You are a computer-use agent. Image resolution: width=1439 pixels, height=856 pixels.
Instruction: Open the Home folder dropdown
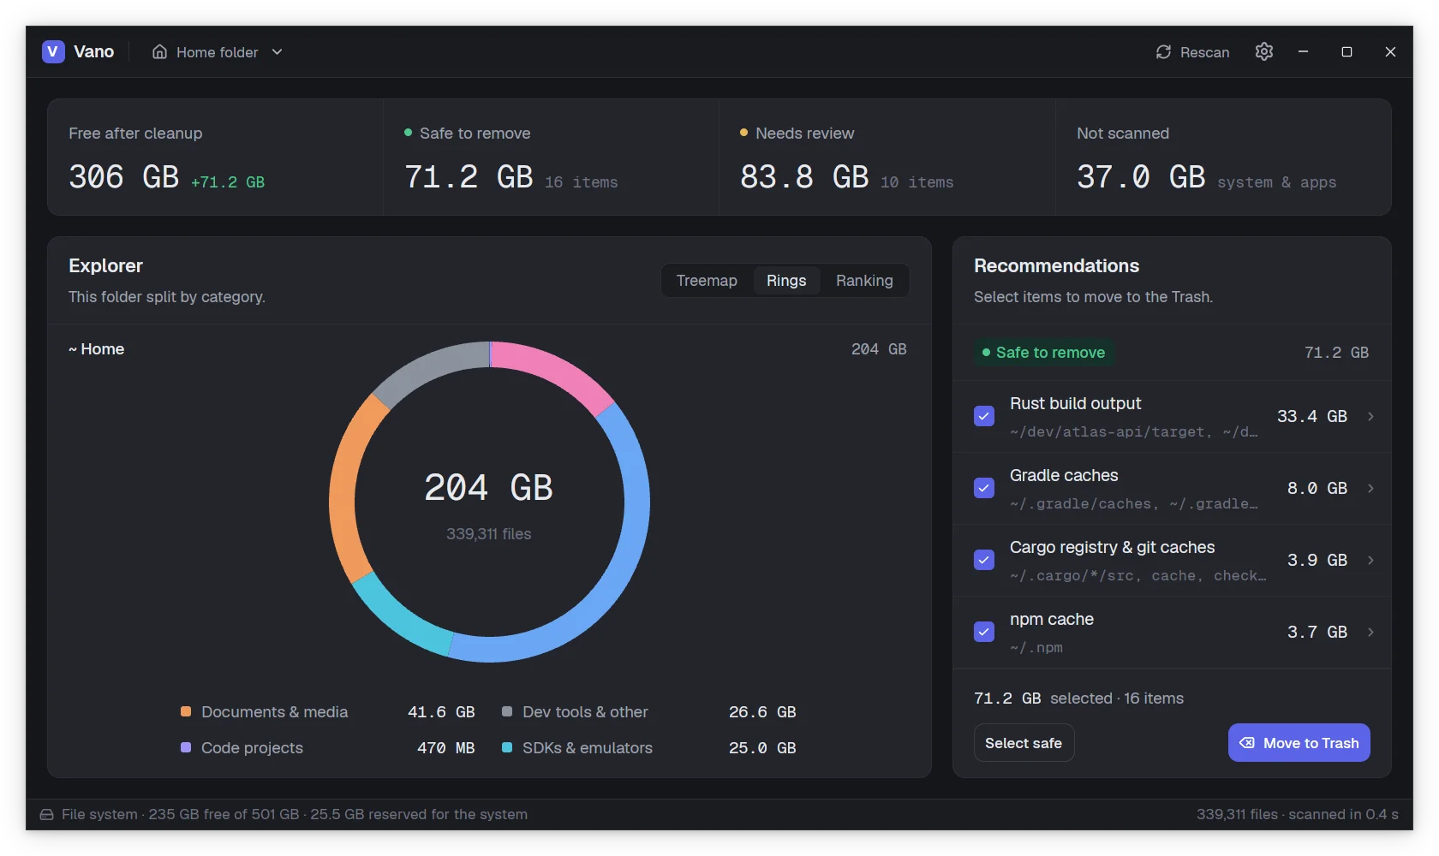click(x=218, y=52)
